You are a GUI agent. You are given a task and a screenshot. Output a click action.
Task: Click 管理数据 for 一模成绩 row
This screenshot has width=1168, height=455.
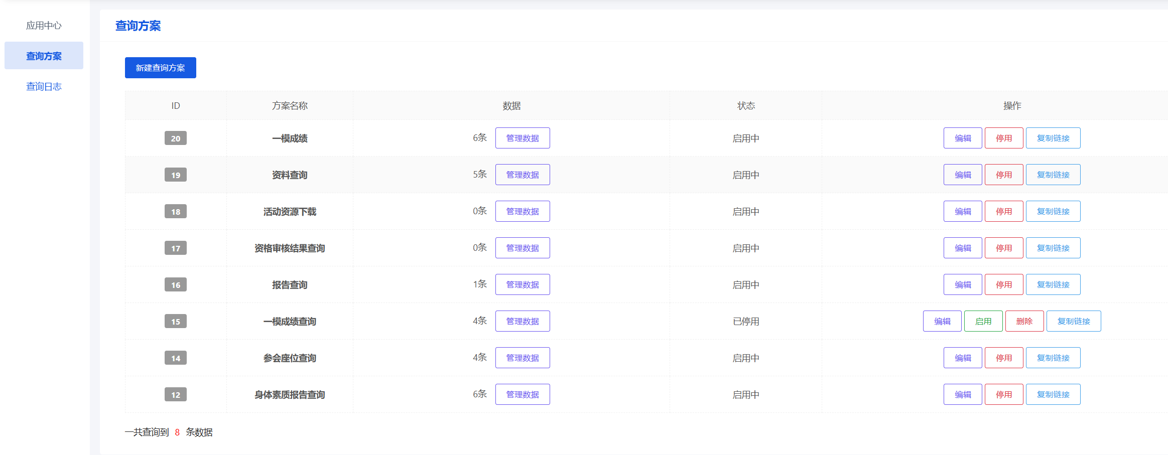tap(522, 138)
